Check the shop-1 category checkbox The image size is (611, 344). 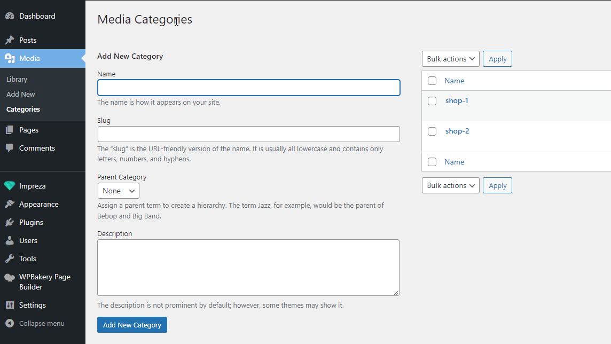[432, 101]
